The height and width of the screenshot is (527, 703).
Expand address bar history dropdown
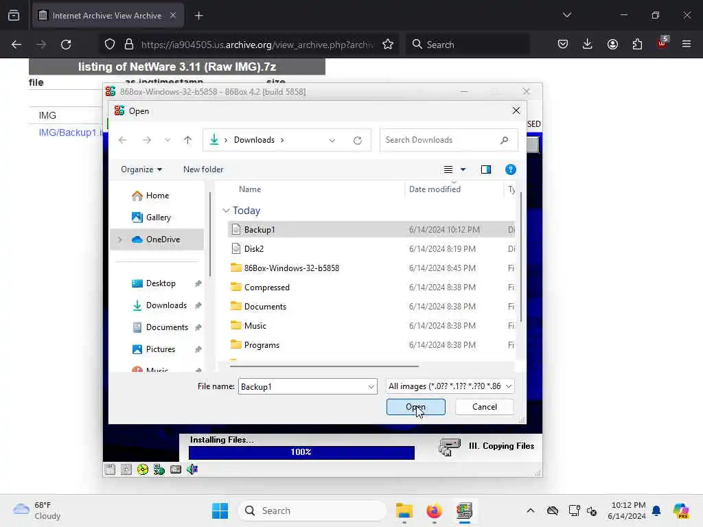click(x=332, y=140)
